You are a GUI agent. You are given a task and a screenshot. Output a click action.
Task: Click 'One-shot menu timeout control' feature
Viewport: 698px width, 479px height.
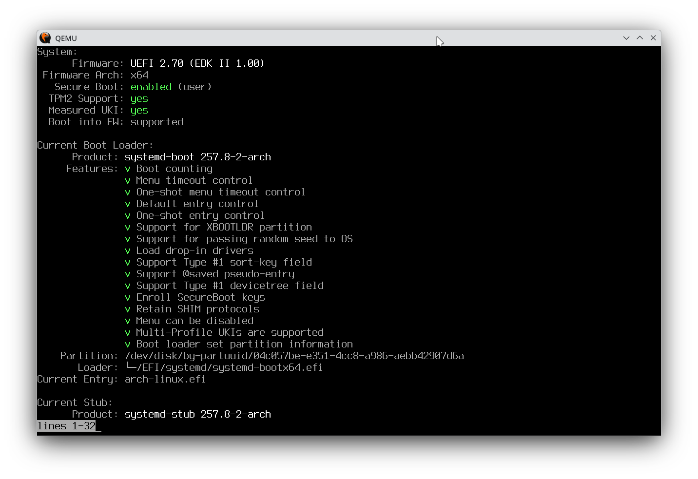click(215, 192)
